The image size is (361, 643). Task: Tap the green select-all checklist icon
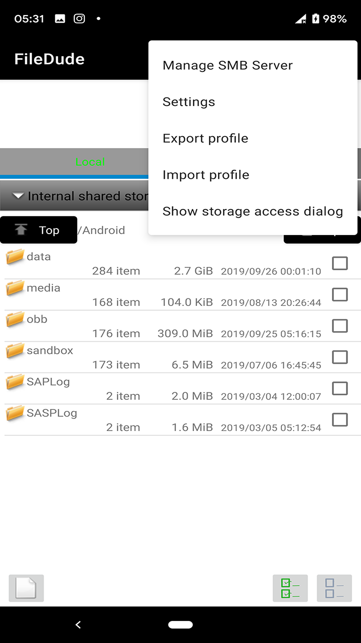[290, 588]
